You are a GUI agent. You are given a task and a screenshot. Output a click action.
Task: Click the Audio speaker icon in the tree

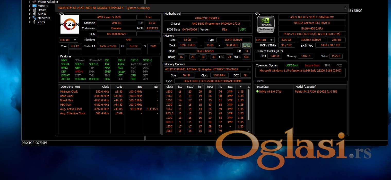(34, 14)
